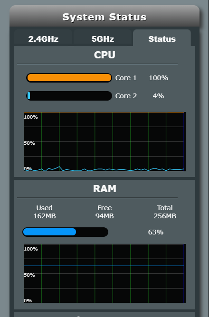
Task: Click the CPU usage history graph
Action: click(104, 141)
